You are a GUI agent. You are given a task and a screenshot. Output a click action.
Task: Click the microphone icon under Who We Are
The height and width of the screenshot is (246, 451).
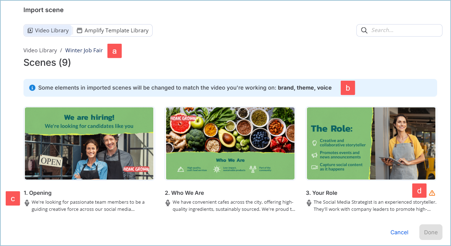click(x=168, y=203)
